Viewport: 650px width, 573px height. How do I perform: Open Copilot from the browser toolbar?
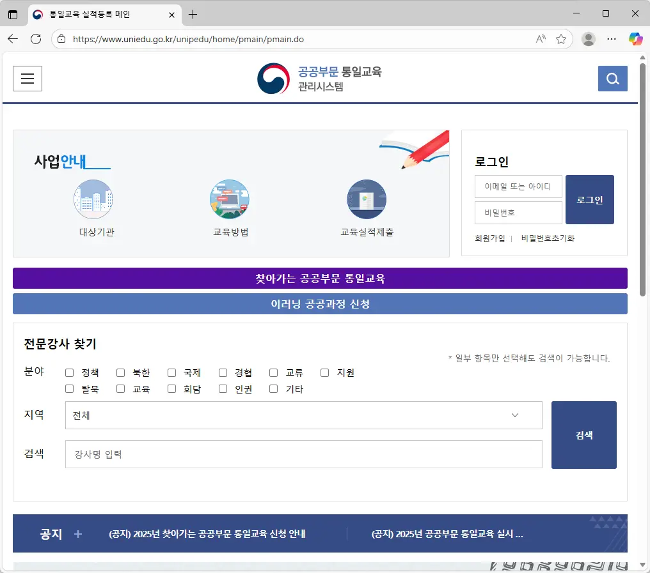click(x=635, y=39)
